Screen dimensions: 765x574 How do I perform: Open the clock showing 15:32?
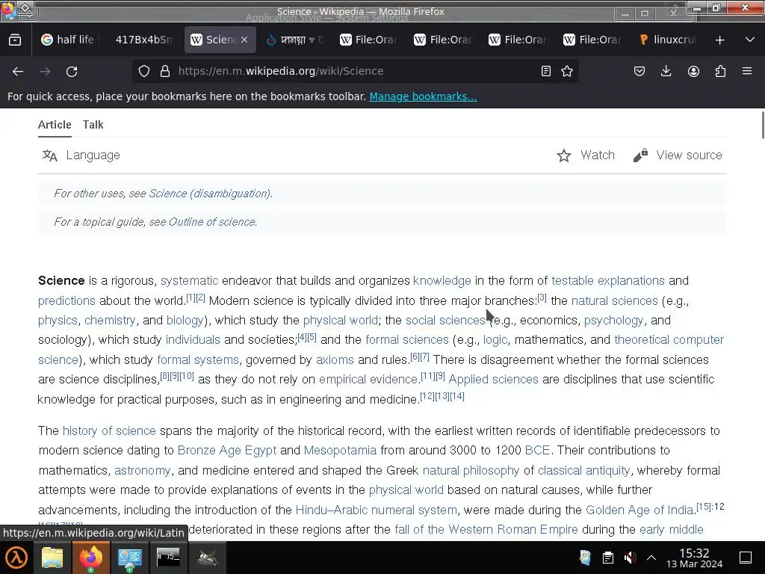click(x=694, y=558)
